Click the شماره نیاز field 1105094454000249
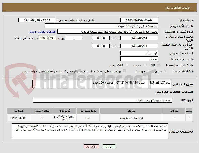 pos(139,20)
